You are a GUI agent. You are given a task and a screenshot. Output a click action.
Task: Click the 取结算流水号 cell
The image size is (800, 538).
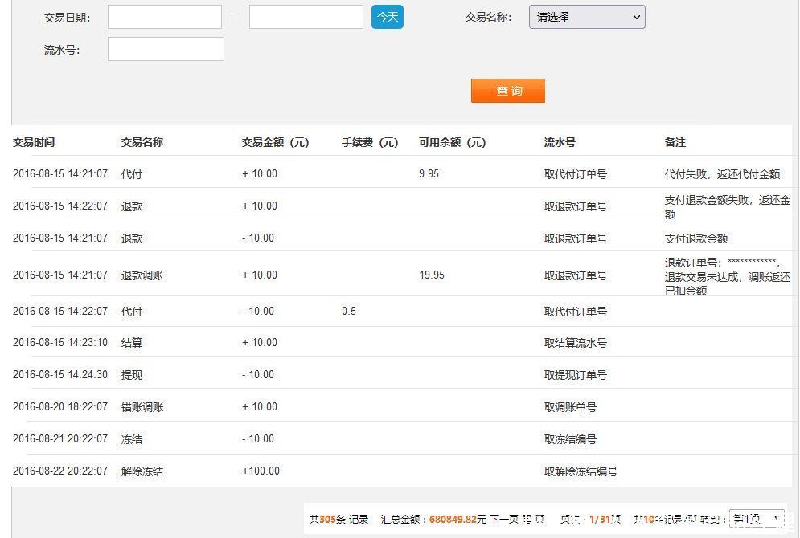click(576, 343)
